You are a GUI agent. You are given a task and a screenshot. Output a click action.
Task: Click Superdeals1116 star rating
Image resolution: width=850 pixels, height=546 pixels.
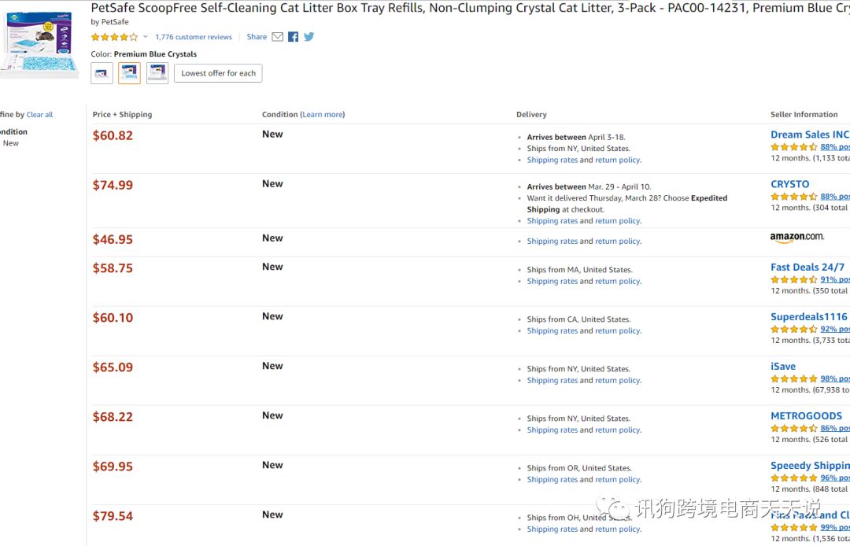point(793,329)
